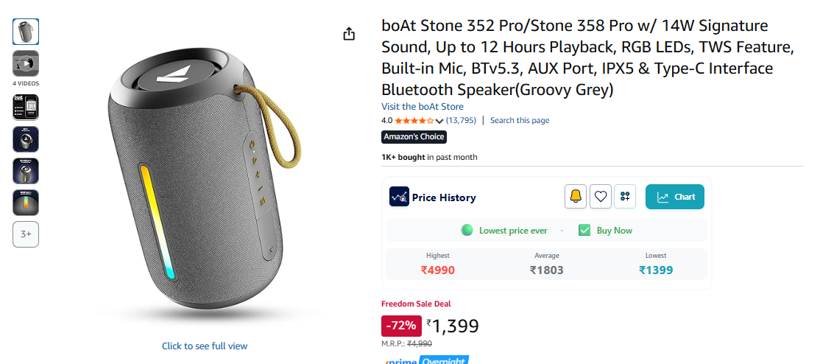Select the third thumbnail with boAt specifications

(26, 108)
